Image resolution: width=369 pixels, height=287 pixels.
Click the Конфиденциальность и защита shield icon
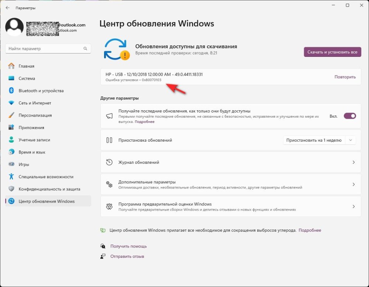coord(11,189)
